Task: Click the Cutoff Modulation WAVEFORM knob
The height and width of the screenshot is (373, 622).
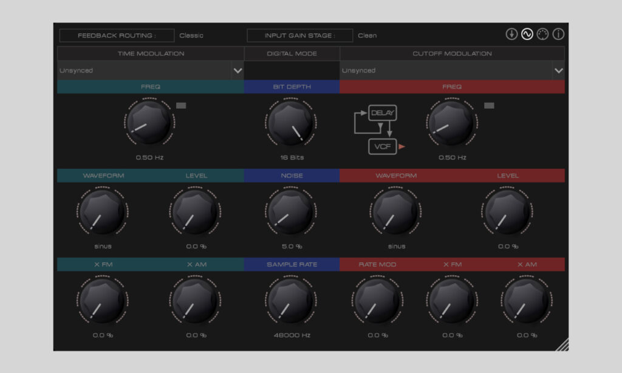Action: click(395, 211)
